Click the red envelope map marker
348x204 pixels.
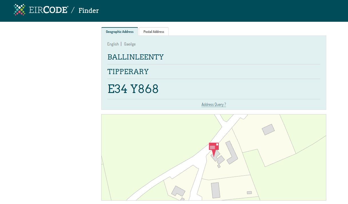(214, 147)
